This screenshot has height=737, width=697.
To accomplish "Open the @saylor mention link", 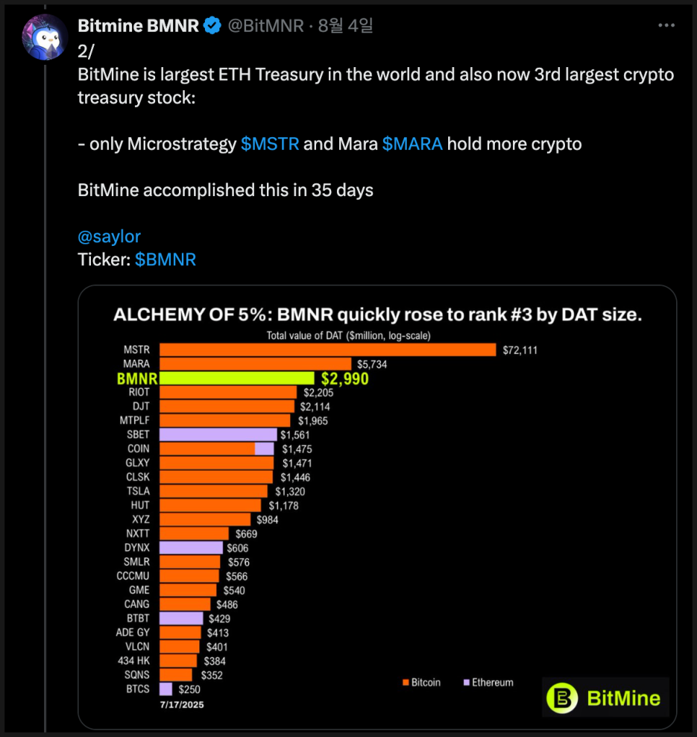I will click(109, 237).
